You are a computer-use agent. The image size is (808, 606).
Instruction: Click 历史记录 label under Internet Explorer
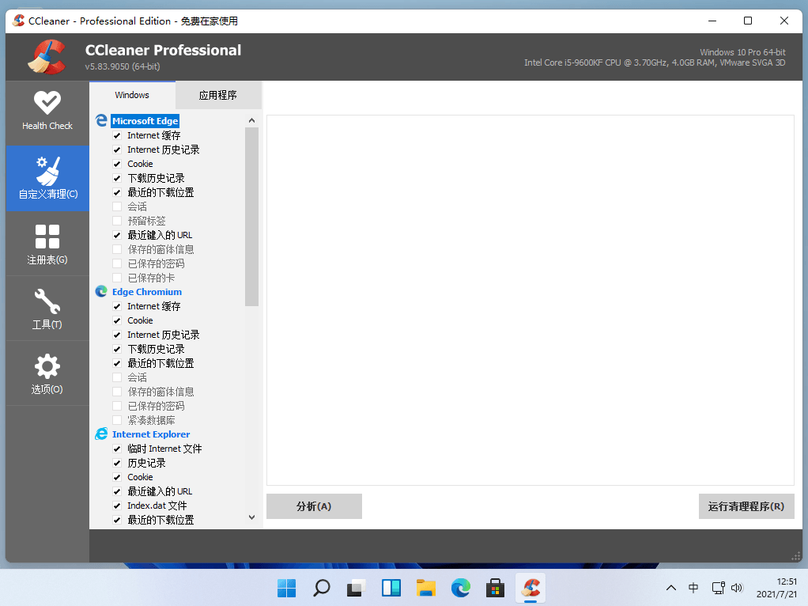tap(146, 463)
